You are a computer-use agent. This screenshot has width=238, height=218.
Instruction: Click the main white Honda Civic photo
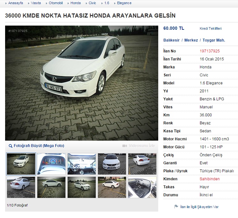tap(82, 83)
